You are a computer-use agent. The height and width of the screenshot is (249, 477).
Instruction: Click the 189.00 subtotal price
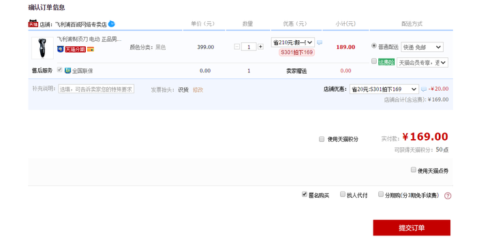[x=345, y=47]
